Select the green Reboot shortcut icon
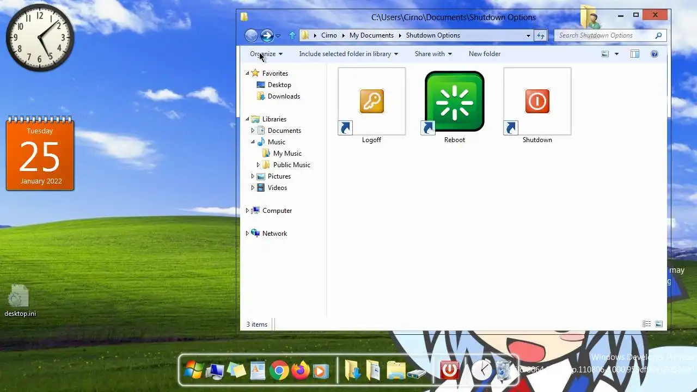 pyautogui.click(x=454, y=101)
